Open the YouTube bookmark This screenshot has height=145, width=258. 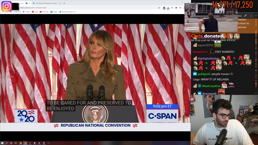coord(44,12)
